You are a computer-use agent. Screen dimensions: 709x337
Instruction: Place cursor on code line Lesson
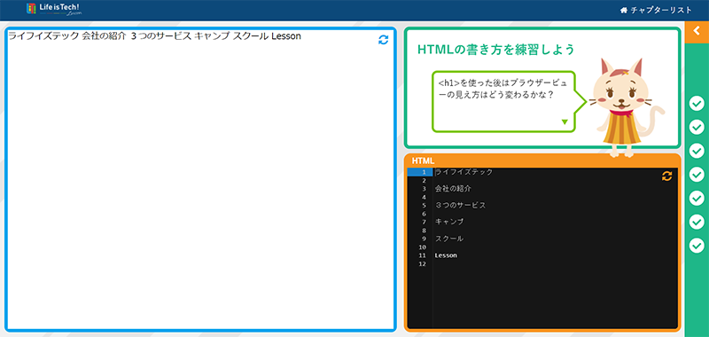[446, 255]
